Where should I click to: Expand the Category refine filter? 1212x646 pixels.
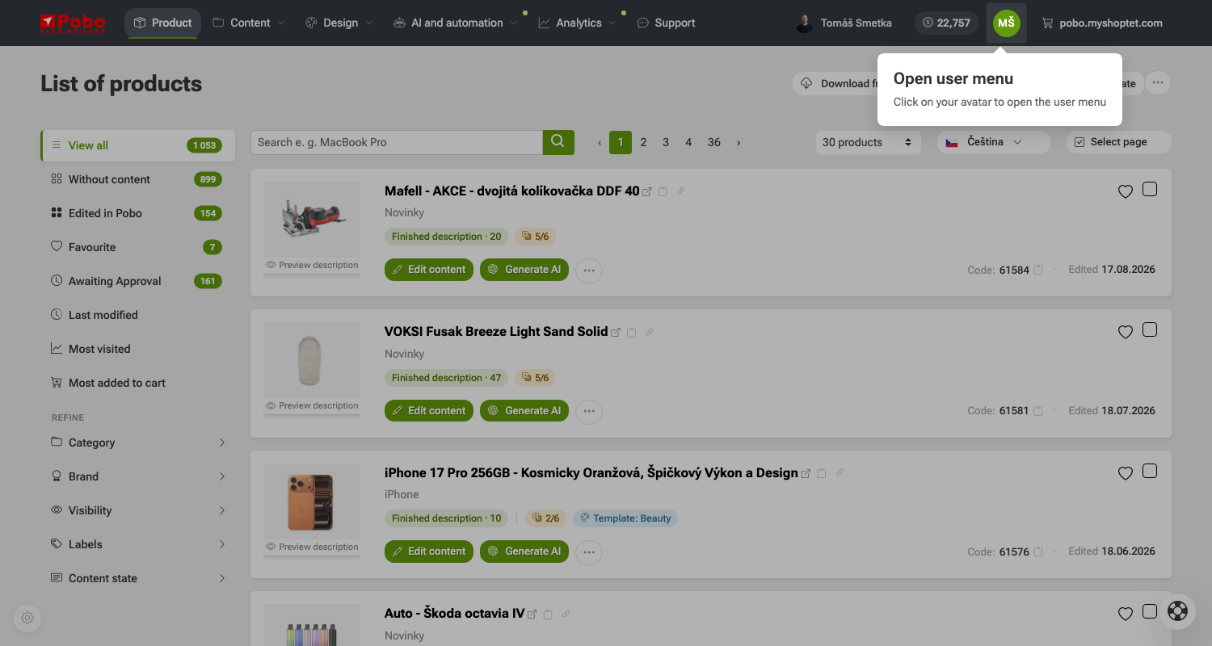(x=137, y=443)
